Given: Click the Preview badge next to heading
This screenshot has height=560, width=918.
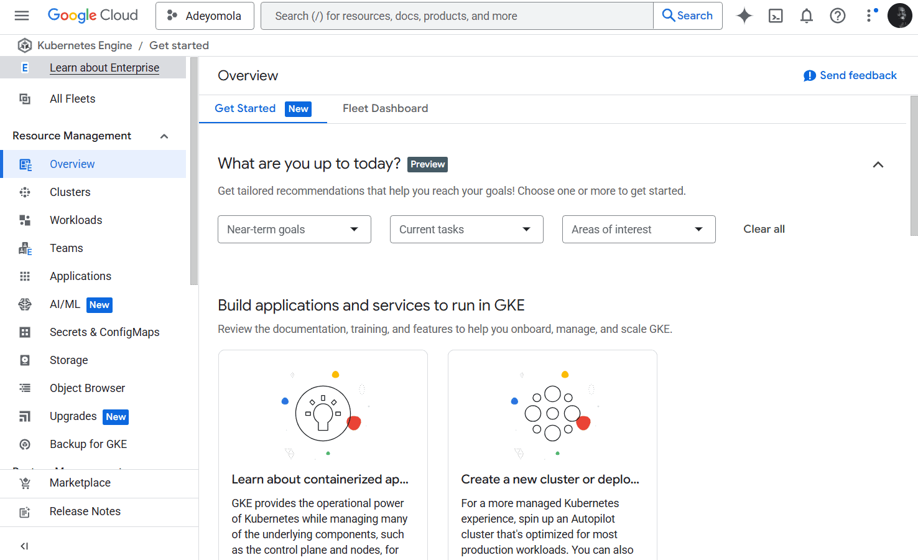Looking at the screenshot, I should [427, 164].
